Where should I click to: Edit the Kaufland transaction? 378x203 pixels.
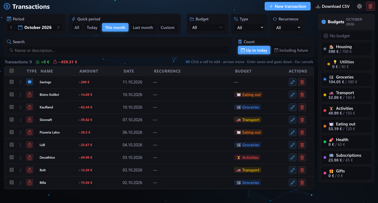(292, 107)
